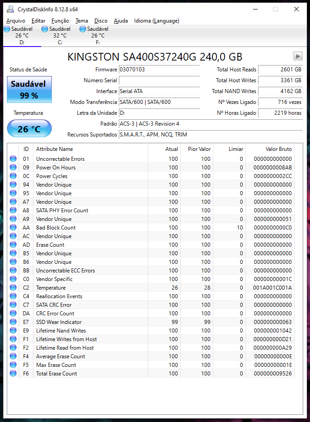
Task: Click status circle for Total Erase Count
Action: click(13, 374)
